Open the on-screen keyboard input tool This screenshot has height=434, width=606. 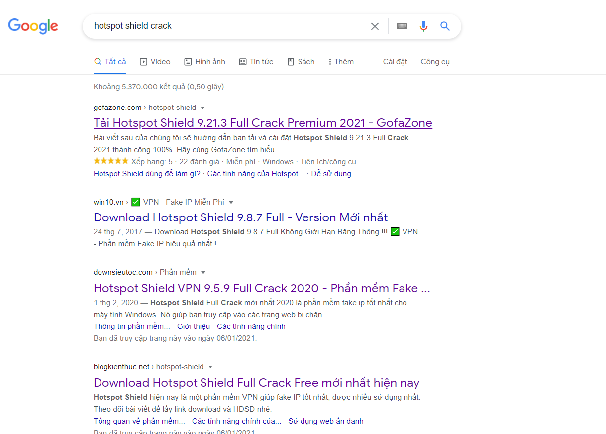pos(402,26)
